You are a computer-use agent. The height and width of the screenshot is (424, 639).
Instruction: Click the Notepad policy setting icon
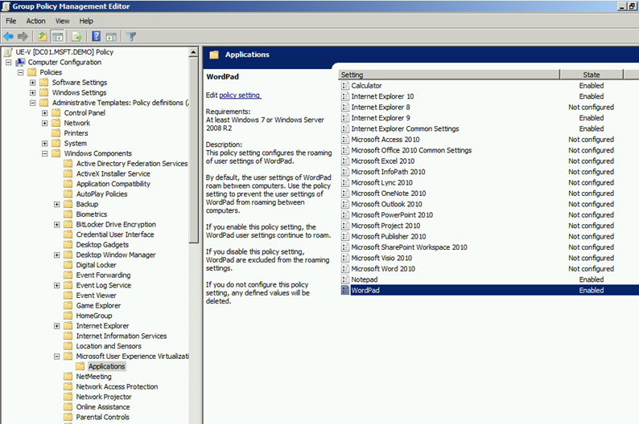(345, 279)
